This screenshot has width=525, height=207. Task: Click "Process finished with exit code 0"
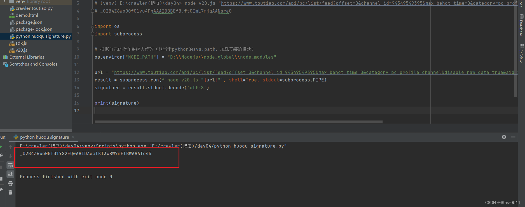coord(66,177)
